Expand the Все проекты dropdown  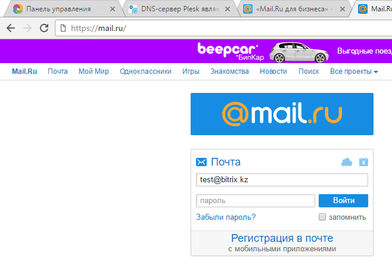[x=354, y=71]
